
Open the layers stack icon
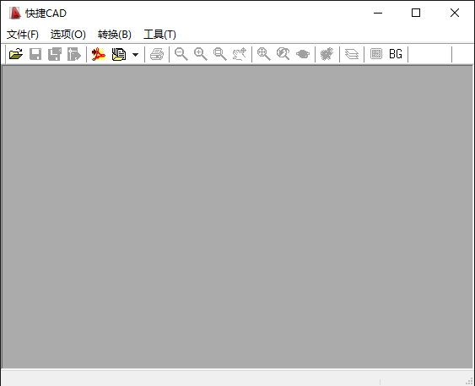pyautogui.click(x=352, y=54)
